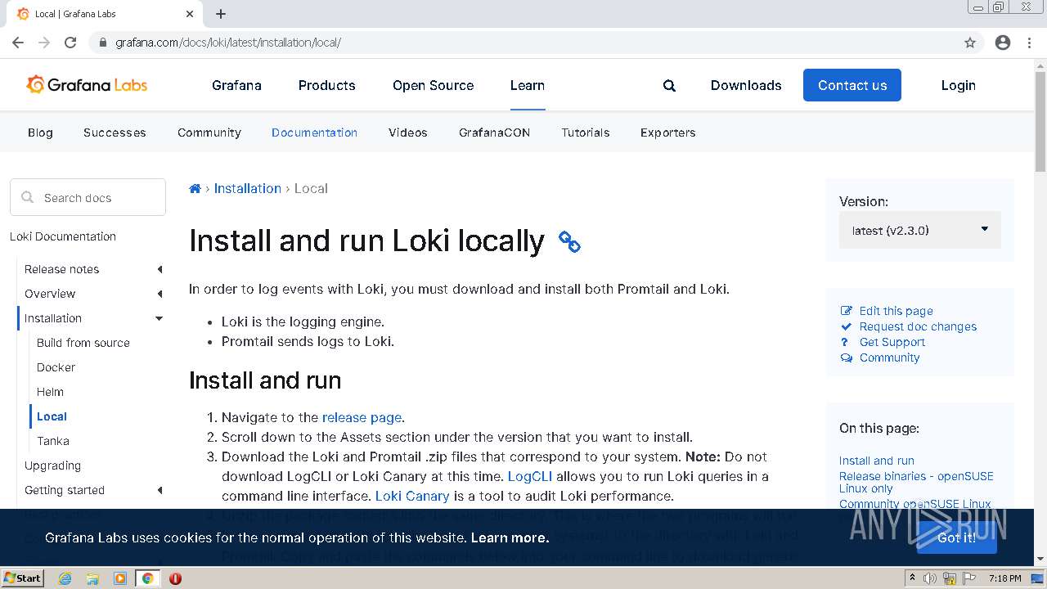The height and width of the screenshot is (589, 1047).
Task: Click the Login link
Action: pyautogui.click(x=958, y=85)
